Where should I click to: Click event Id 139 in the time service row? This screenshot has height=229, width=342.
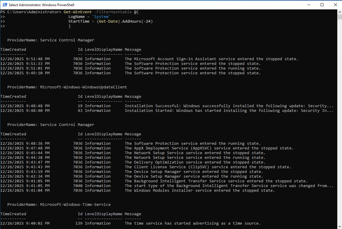point(79,223)
